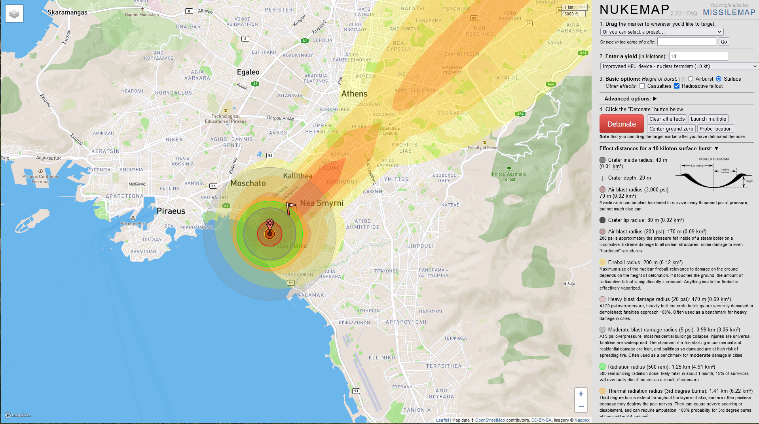Click the Go button for city search

(724, 42)
